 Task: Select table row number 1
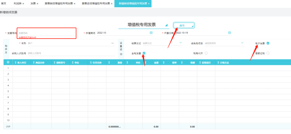[8, 68]
